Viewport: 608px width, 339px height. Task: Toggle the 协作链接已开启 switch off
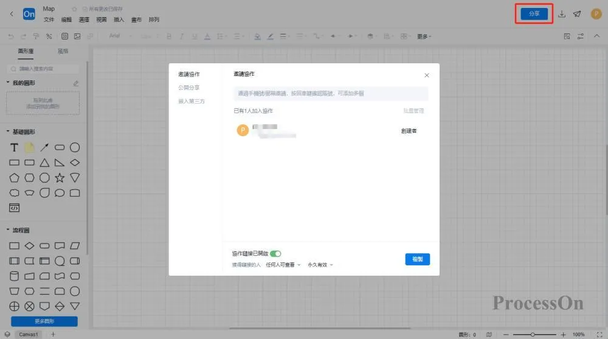pyautogui.click(x=275, y=253)
